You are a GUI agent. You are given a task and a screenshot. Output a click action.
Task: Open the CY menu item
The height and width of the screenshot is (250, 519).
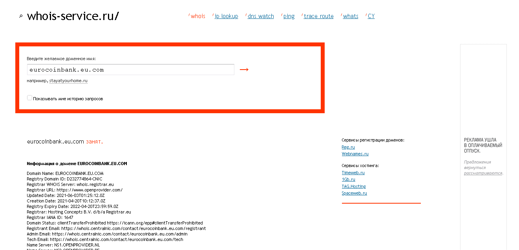(371, 16)
